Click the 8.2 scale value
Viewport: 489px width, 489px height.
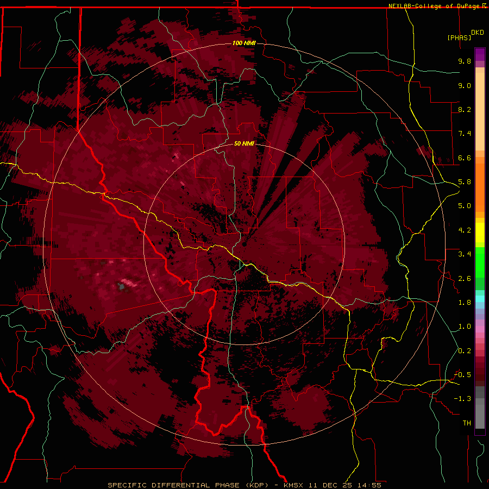[465, 109]
